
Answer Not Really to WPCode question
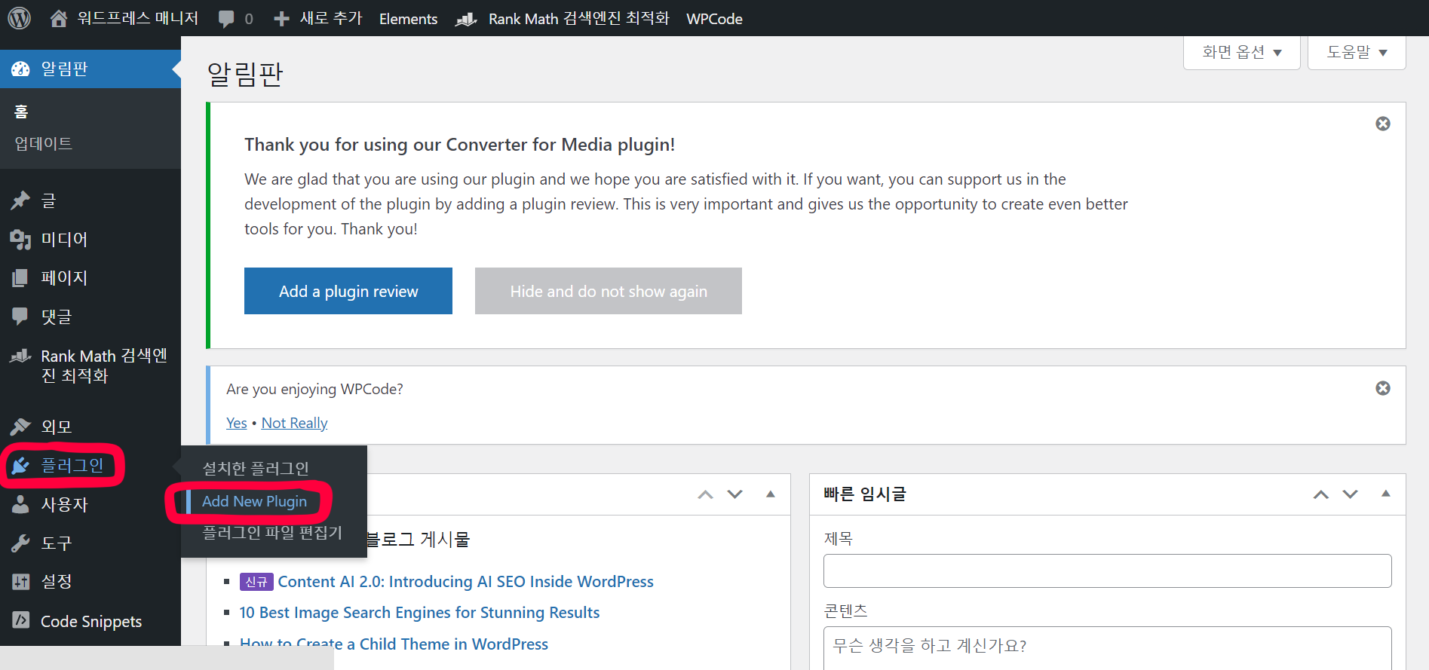pos(295,423)
